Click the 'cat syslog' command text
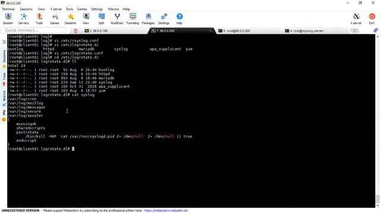This screenshot has width=380, height=213. click(83, 95)
